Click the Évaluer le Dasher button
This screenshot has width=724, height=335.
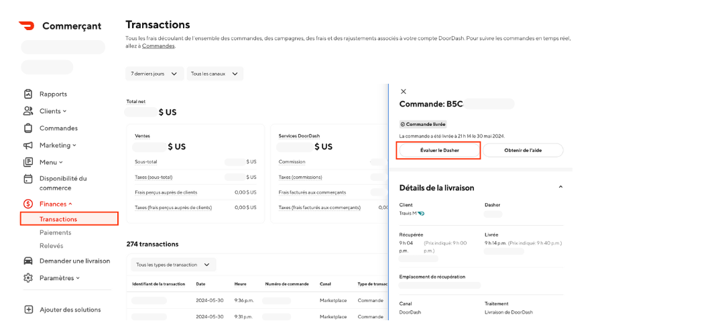tap(440, 151)
